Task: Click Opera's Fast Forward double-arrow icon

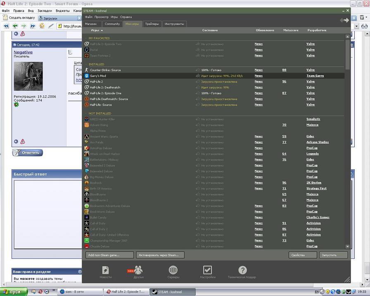Action: (x=33, y=26)
